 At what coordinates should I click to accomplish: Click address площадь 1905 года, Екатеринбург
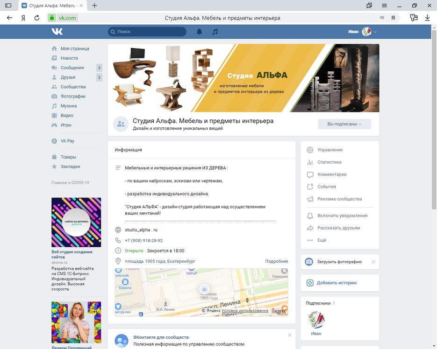click(x=160, y=261)
